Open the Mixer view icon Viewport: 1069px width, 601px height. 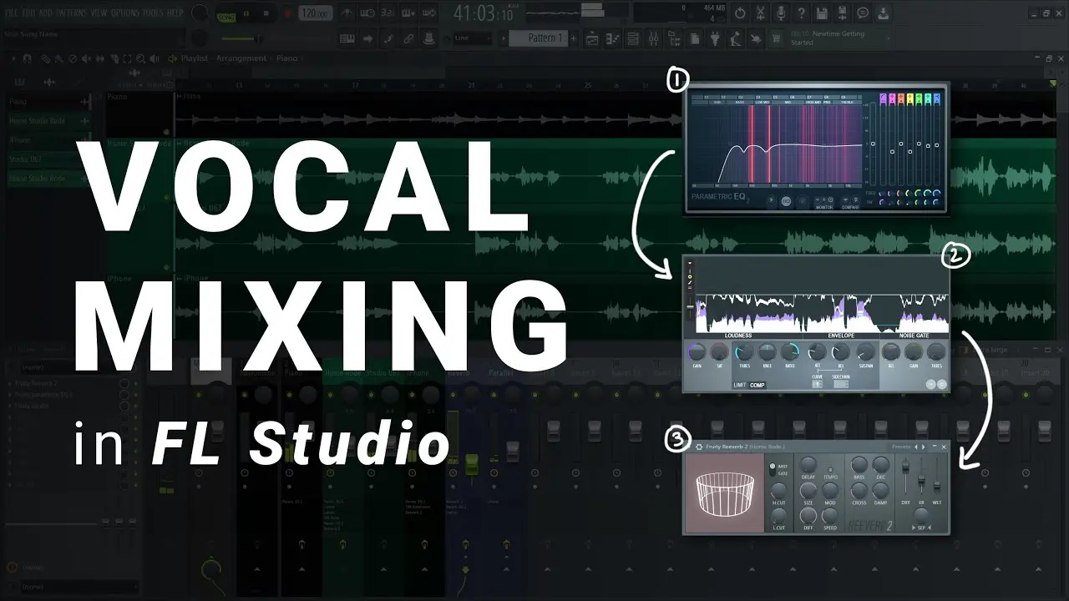[x=653, y=38]
